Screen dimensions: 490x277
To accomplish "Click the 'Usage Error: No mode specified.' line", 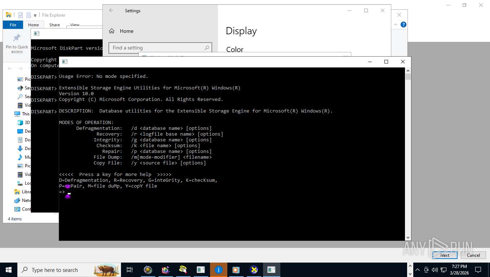I will click(x=104, y=76).
